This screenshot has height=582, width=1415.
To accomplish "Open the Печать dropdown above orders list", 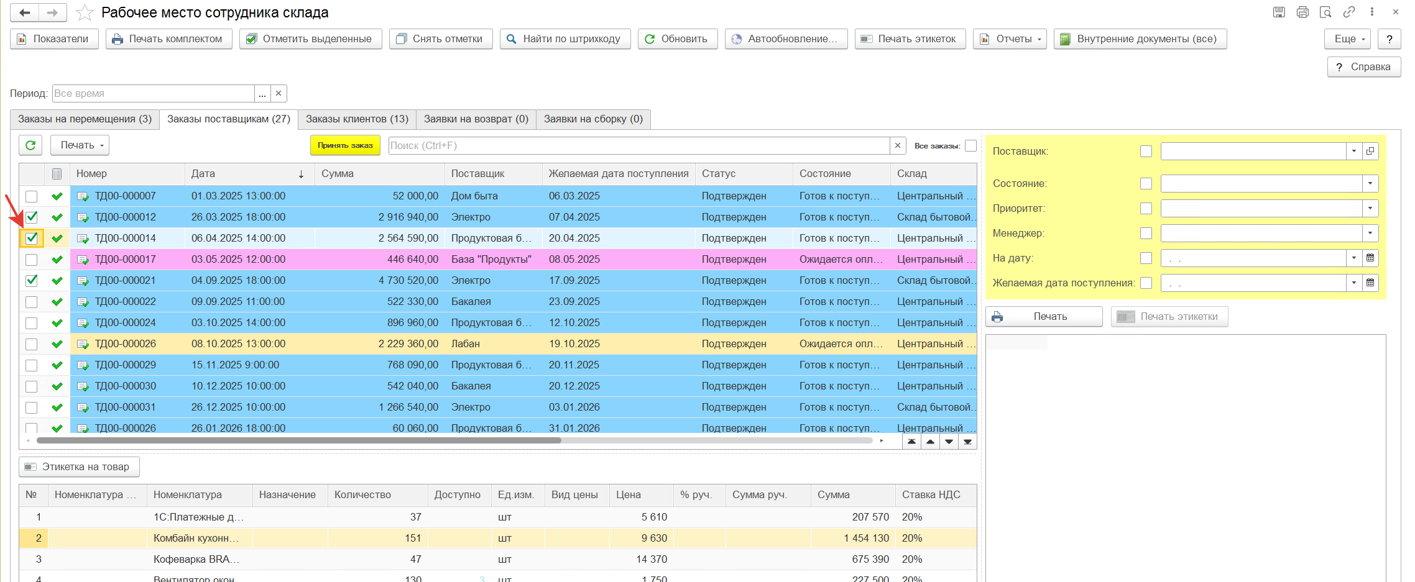I will [80, 145].
